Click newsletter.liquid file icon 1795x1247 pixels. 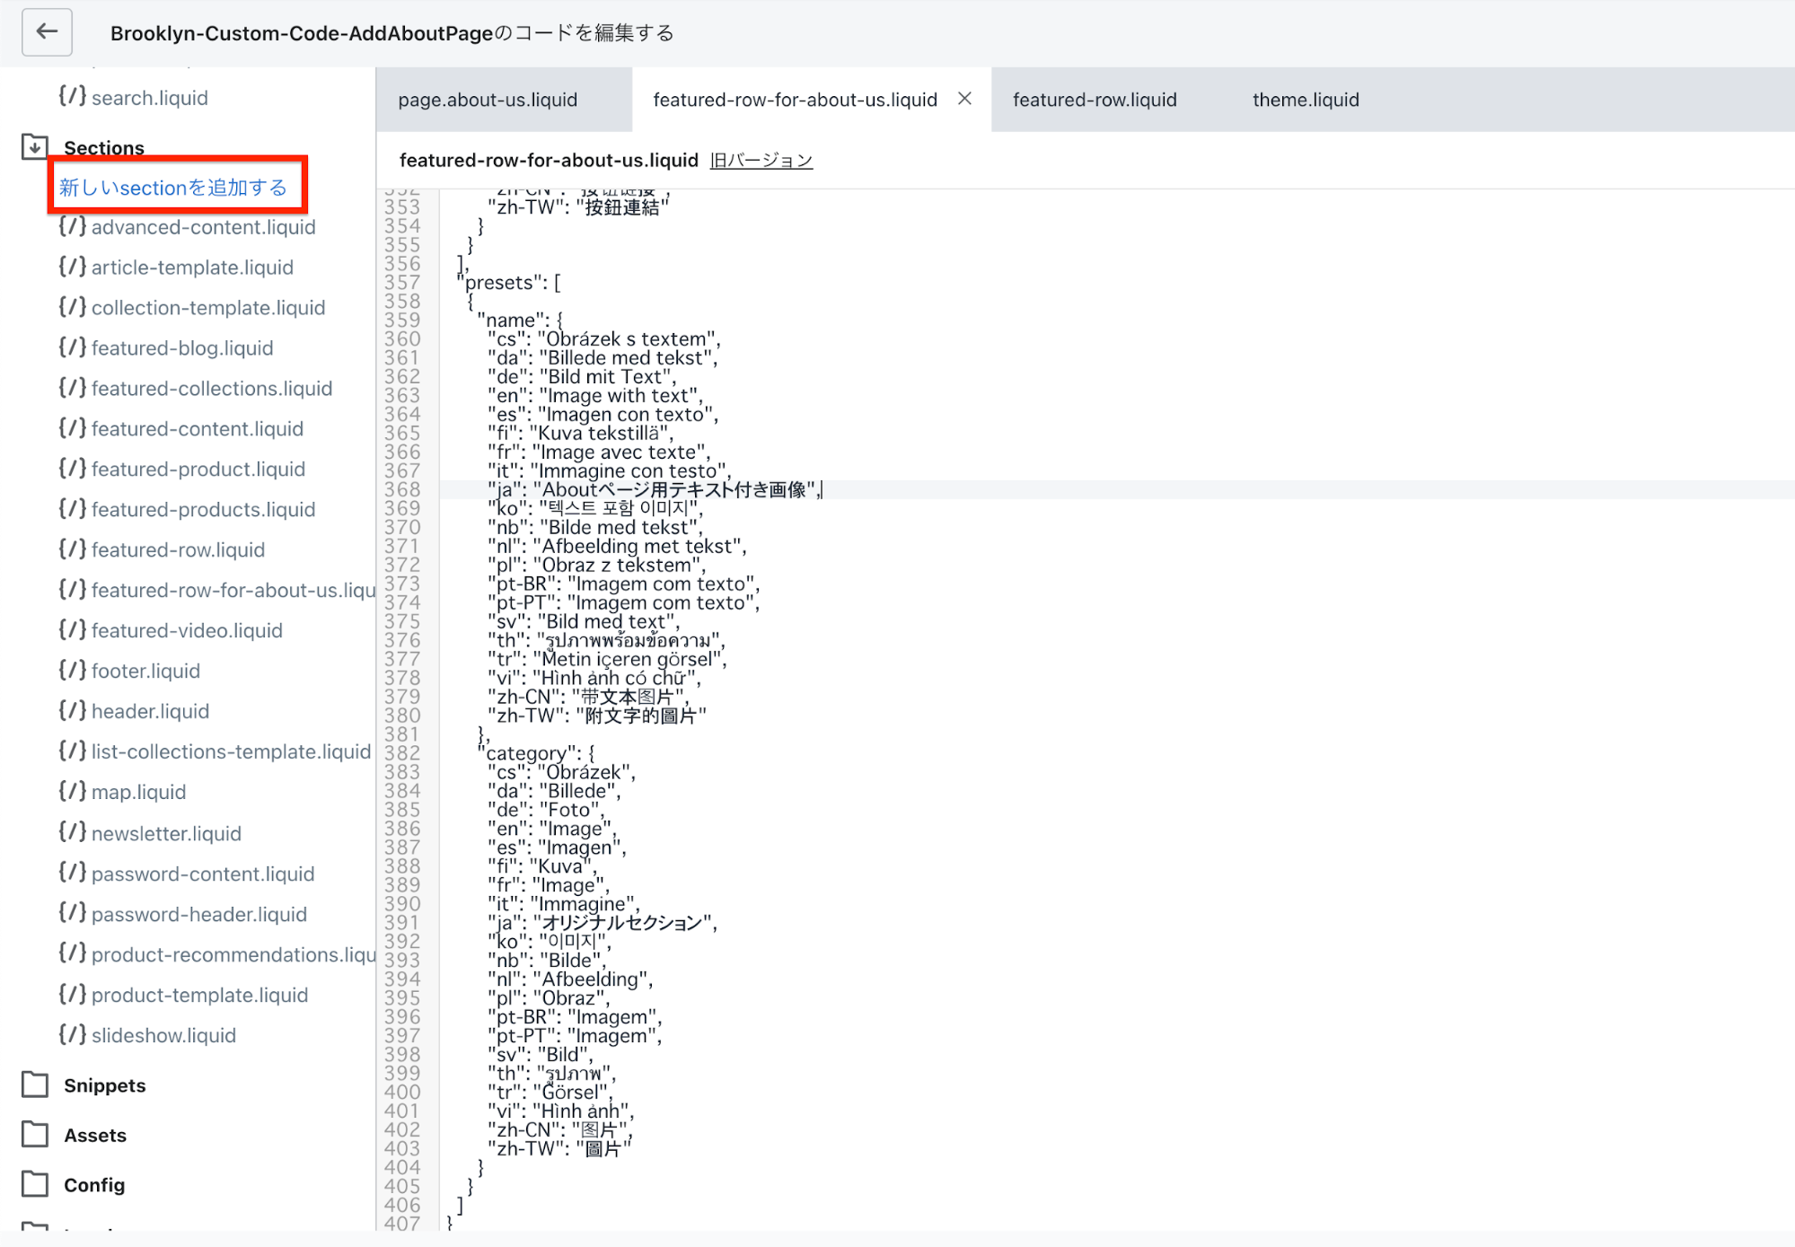(72, 832)
